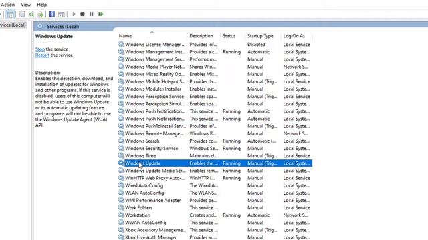Select Windows Perception Service

(215, 96)
